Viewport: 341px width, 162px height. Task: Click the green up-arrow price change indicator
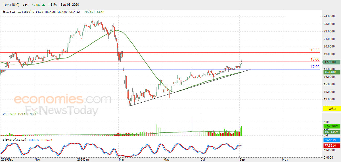tap(43, 5)
